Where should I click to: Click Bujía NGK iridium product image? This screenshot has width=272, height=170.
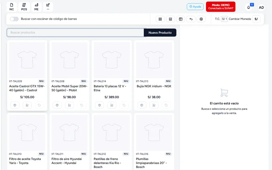pyautogui.click(x=154, y=60)
